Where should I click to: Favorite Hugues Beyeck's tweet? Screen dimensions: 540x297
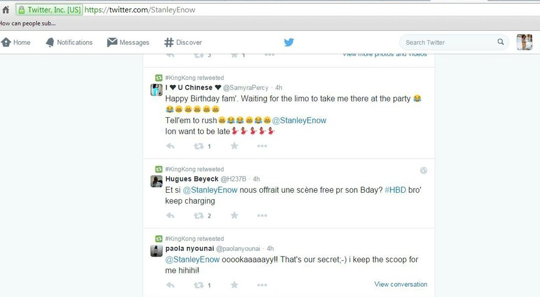point(234,215)
